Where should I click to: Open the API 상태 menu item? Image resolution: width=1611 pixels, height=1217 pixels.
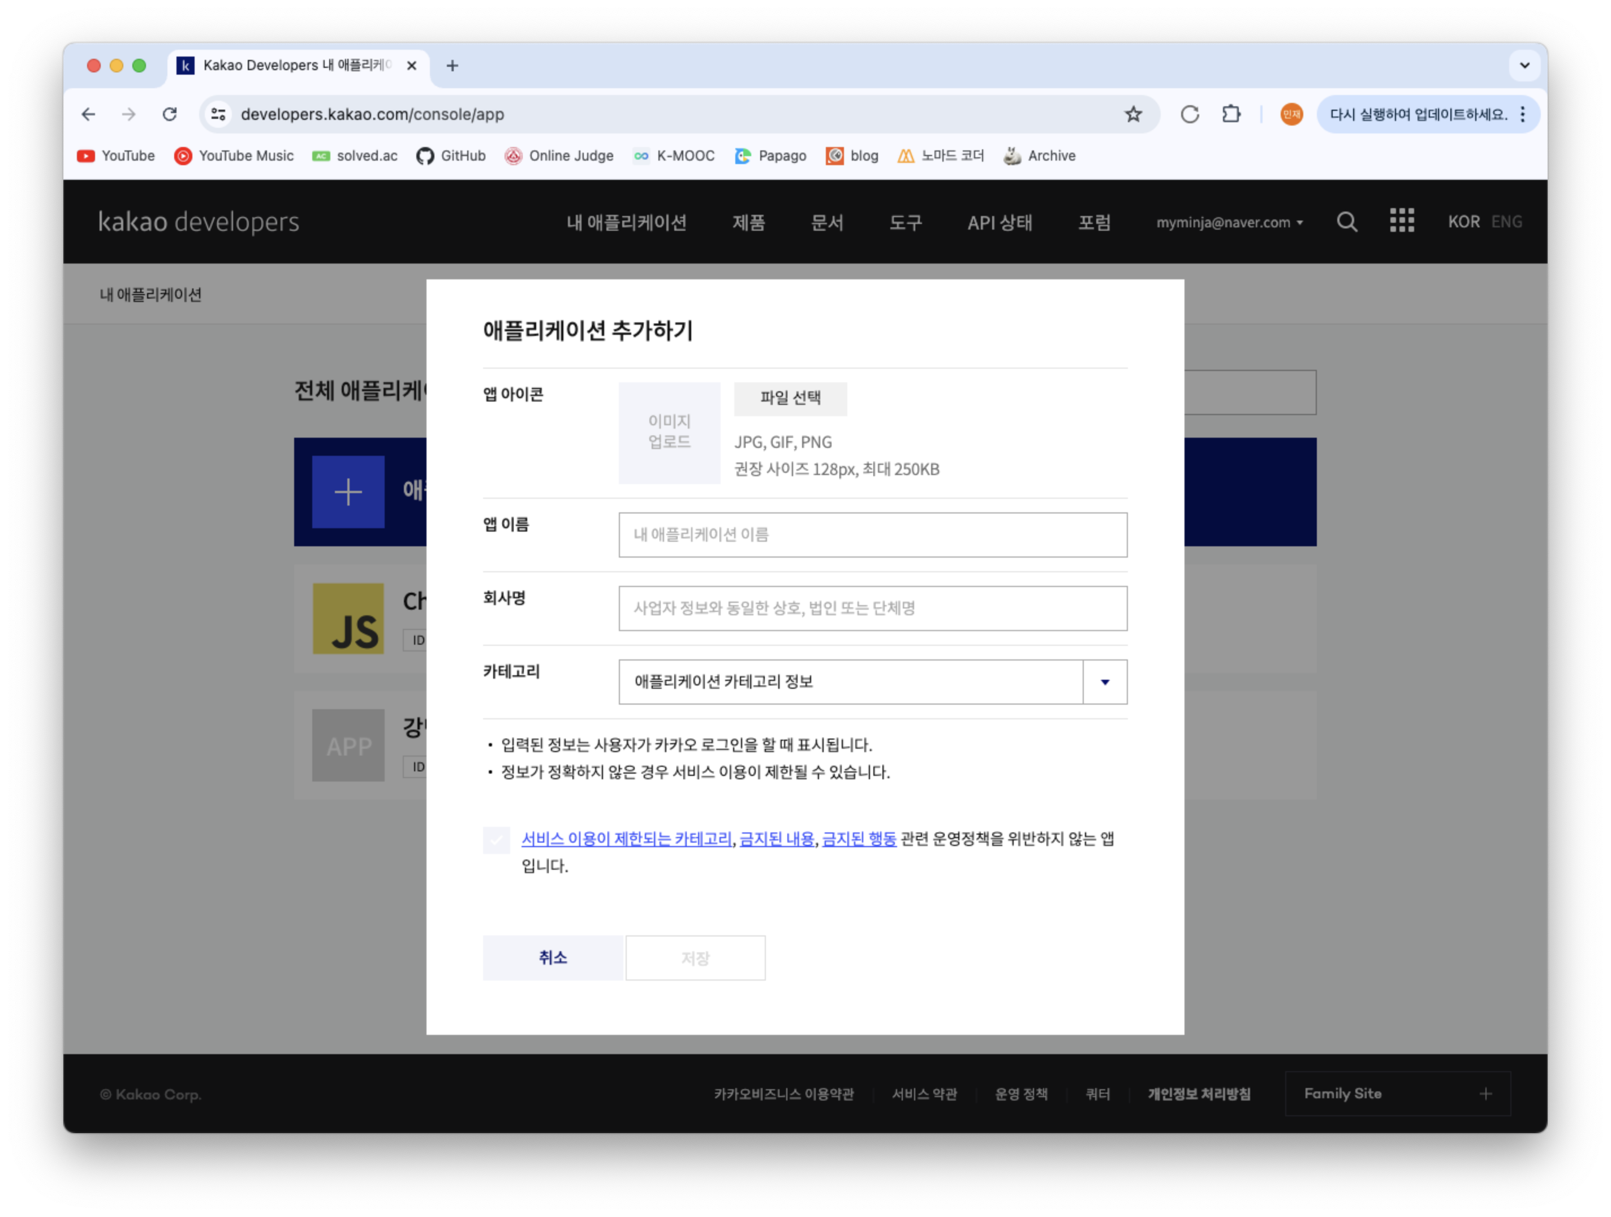pyautogui.click(x=999, y=223)
